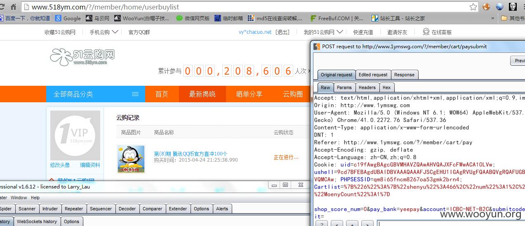Click the QQ penguin product thumbnail

tap(131, 159)
